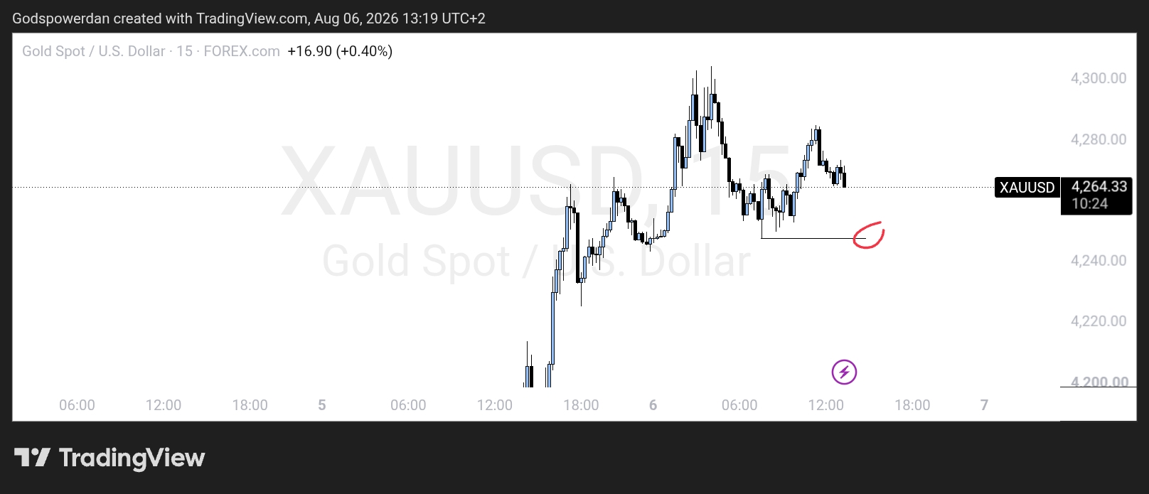1149x494 pixels.
Task: Click the purple lightning bolt event icon
Action: tap(844, 372)
